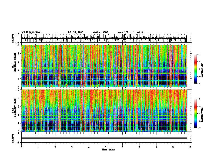Click the "station=ANG" label

tap(101, 32)
